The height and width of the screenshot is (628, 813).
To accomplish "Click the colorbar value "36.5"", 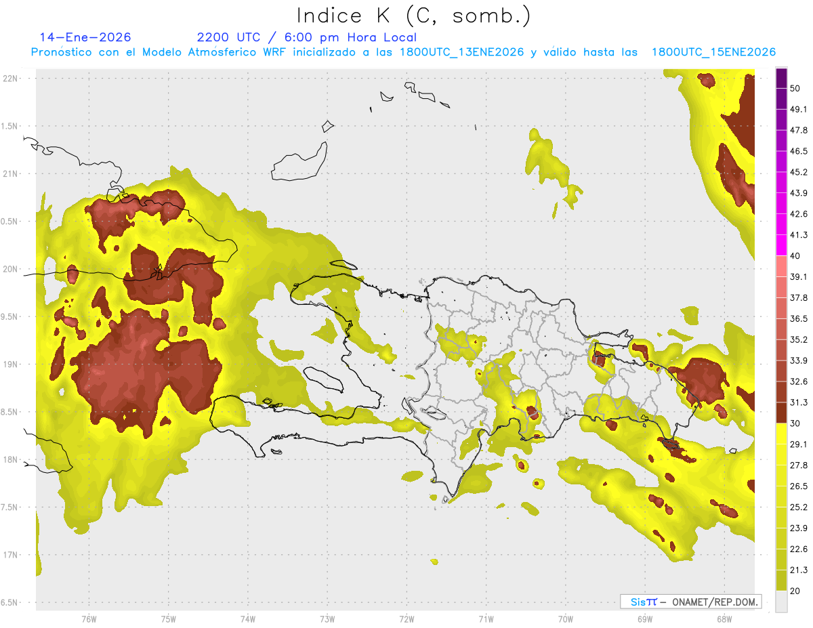I will point(799,318).
